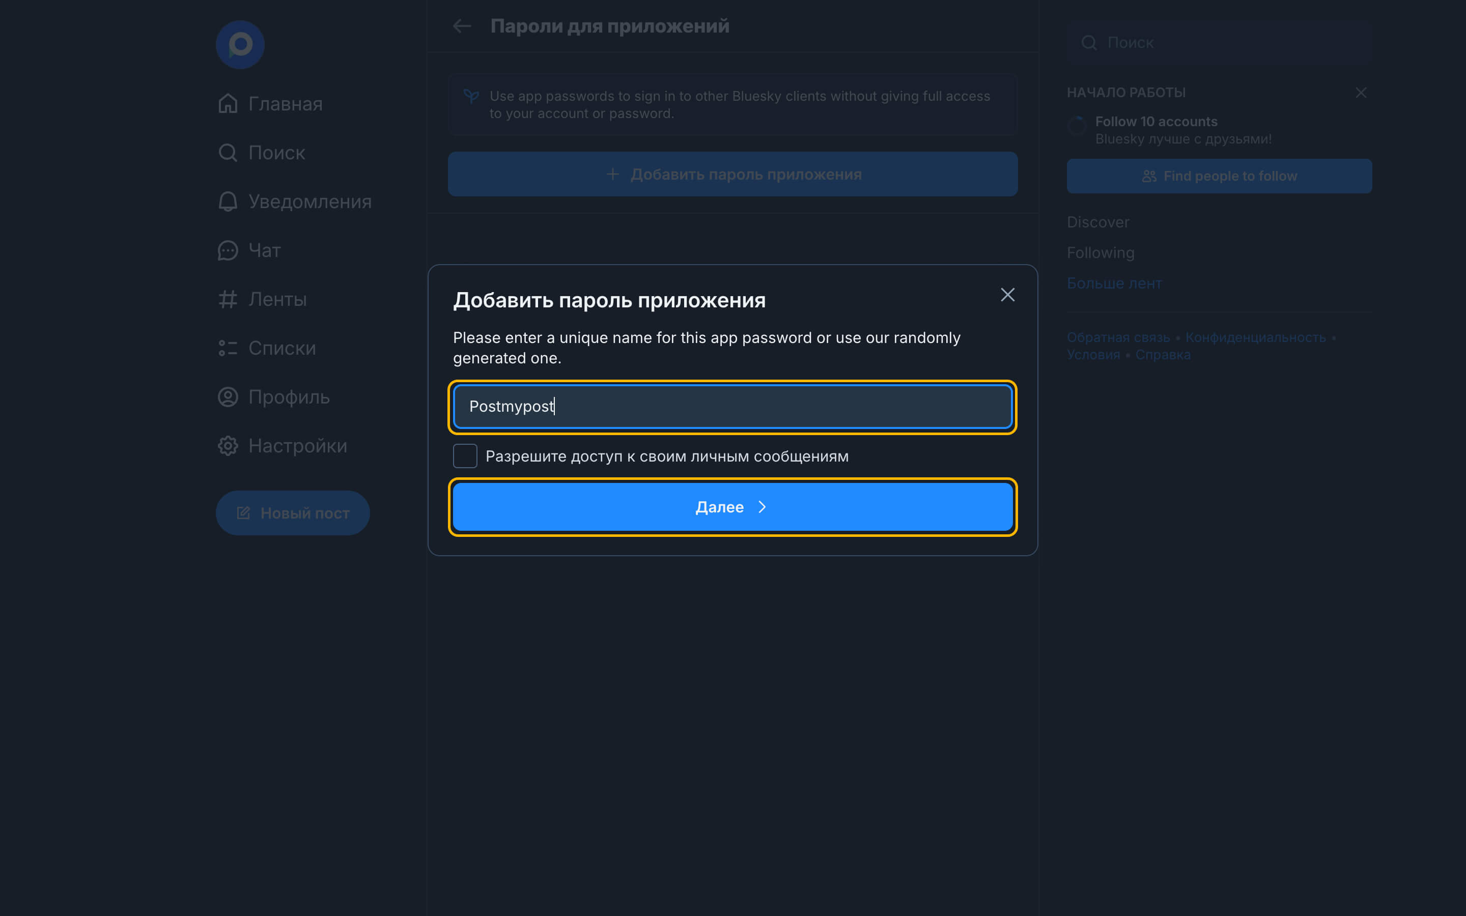Dismiss the Начало работы panel
Screen dimensions: 1466x916
coord(1361,93)
